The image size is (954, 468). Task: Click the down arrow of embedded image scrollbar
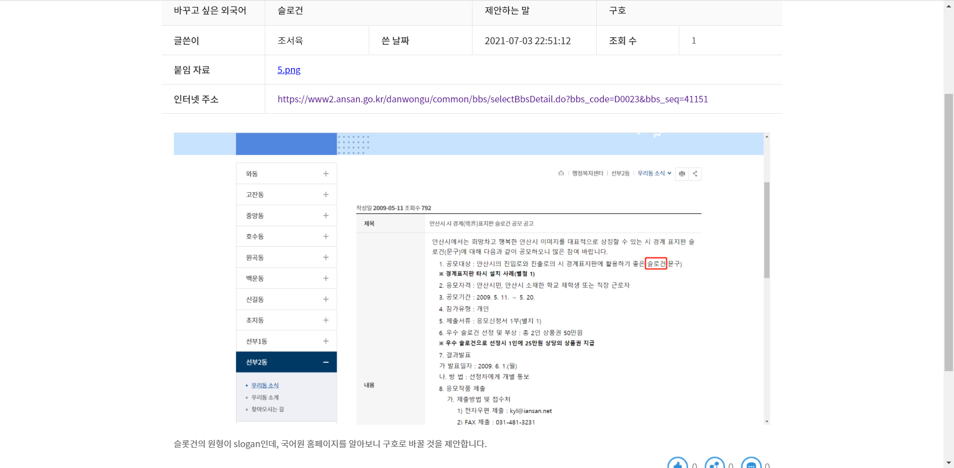(x=767, y=421)
